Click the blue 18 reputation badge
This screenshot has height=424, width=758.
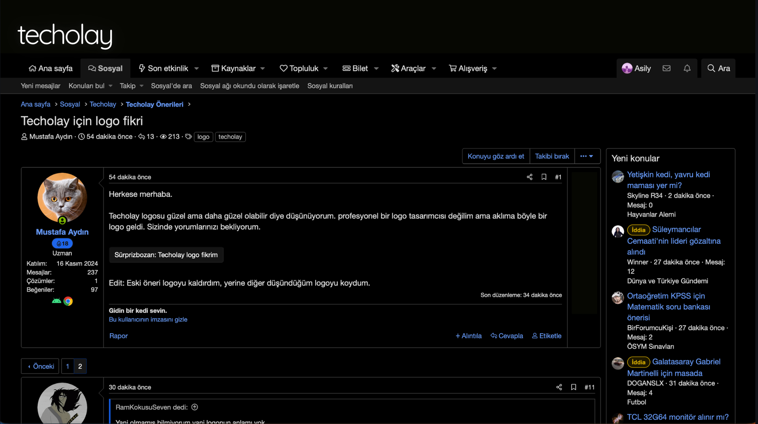62,244
